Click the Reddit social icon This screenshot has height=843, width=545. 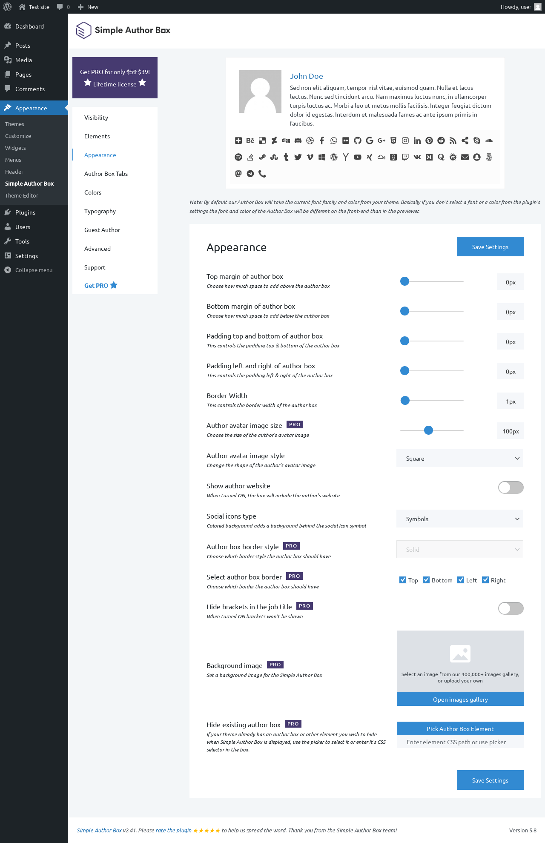(x=441, y=140)
